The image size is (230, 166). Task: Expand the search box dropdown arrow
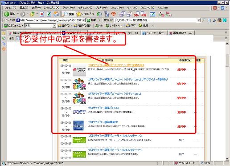(199, 20)
